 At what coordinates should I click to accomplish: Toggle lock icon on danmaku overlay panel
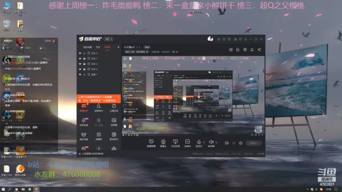tap(54, 41)
